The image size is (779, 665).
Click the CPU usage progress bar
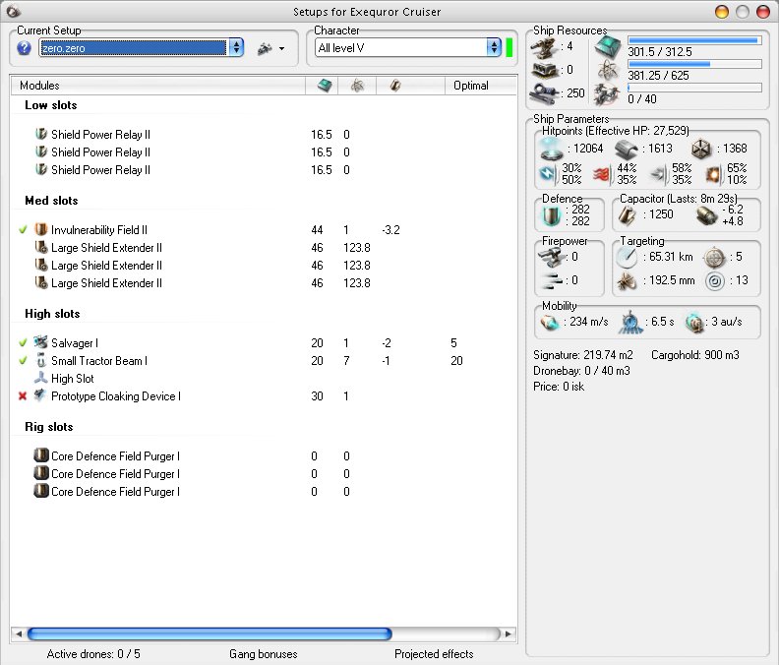click(x=694, y=40)
